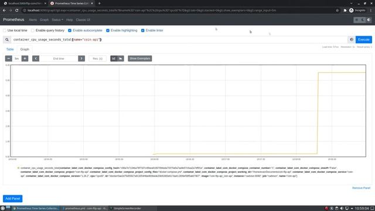Image resolution: width=375 pixels, height=211 pixels.
Task: Click the Remove Panel link
Action: coord(361,188)
